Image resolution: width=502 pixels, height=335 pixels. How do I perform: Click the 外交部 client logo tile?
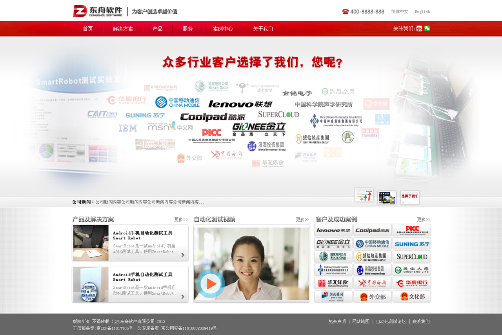tap(373, 297)
